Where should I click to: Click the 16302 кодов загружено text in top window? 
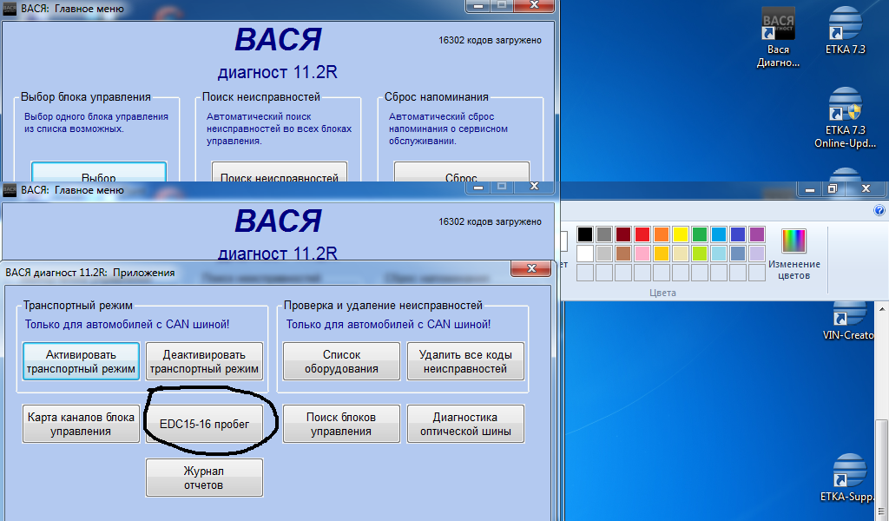[490, 40]
